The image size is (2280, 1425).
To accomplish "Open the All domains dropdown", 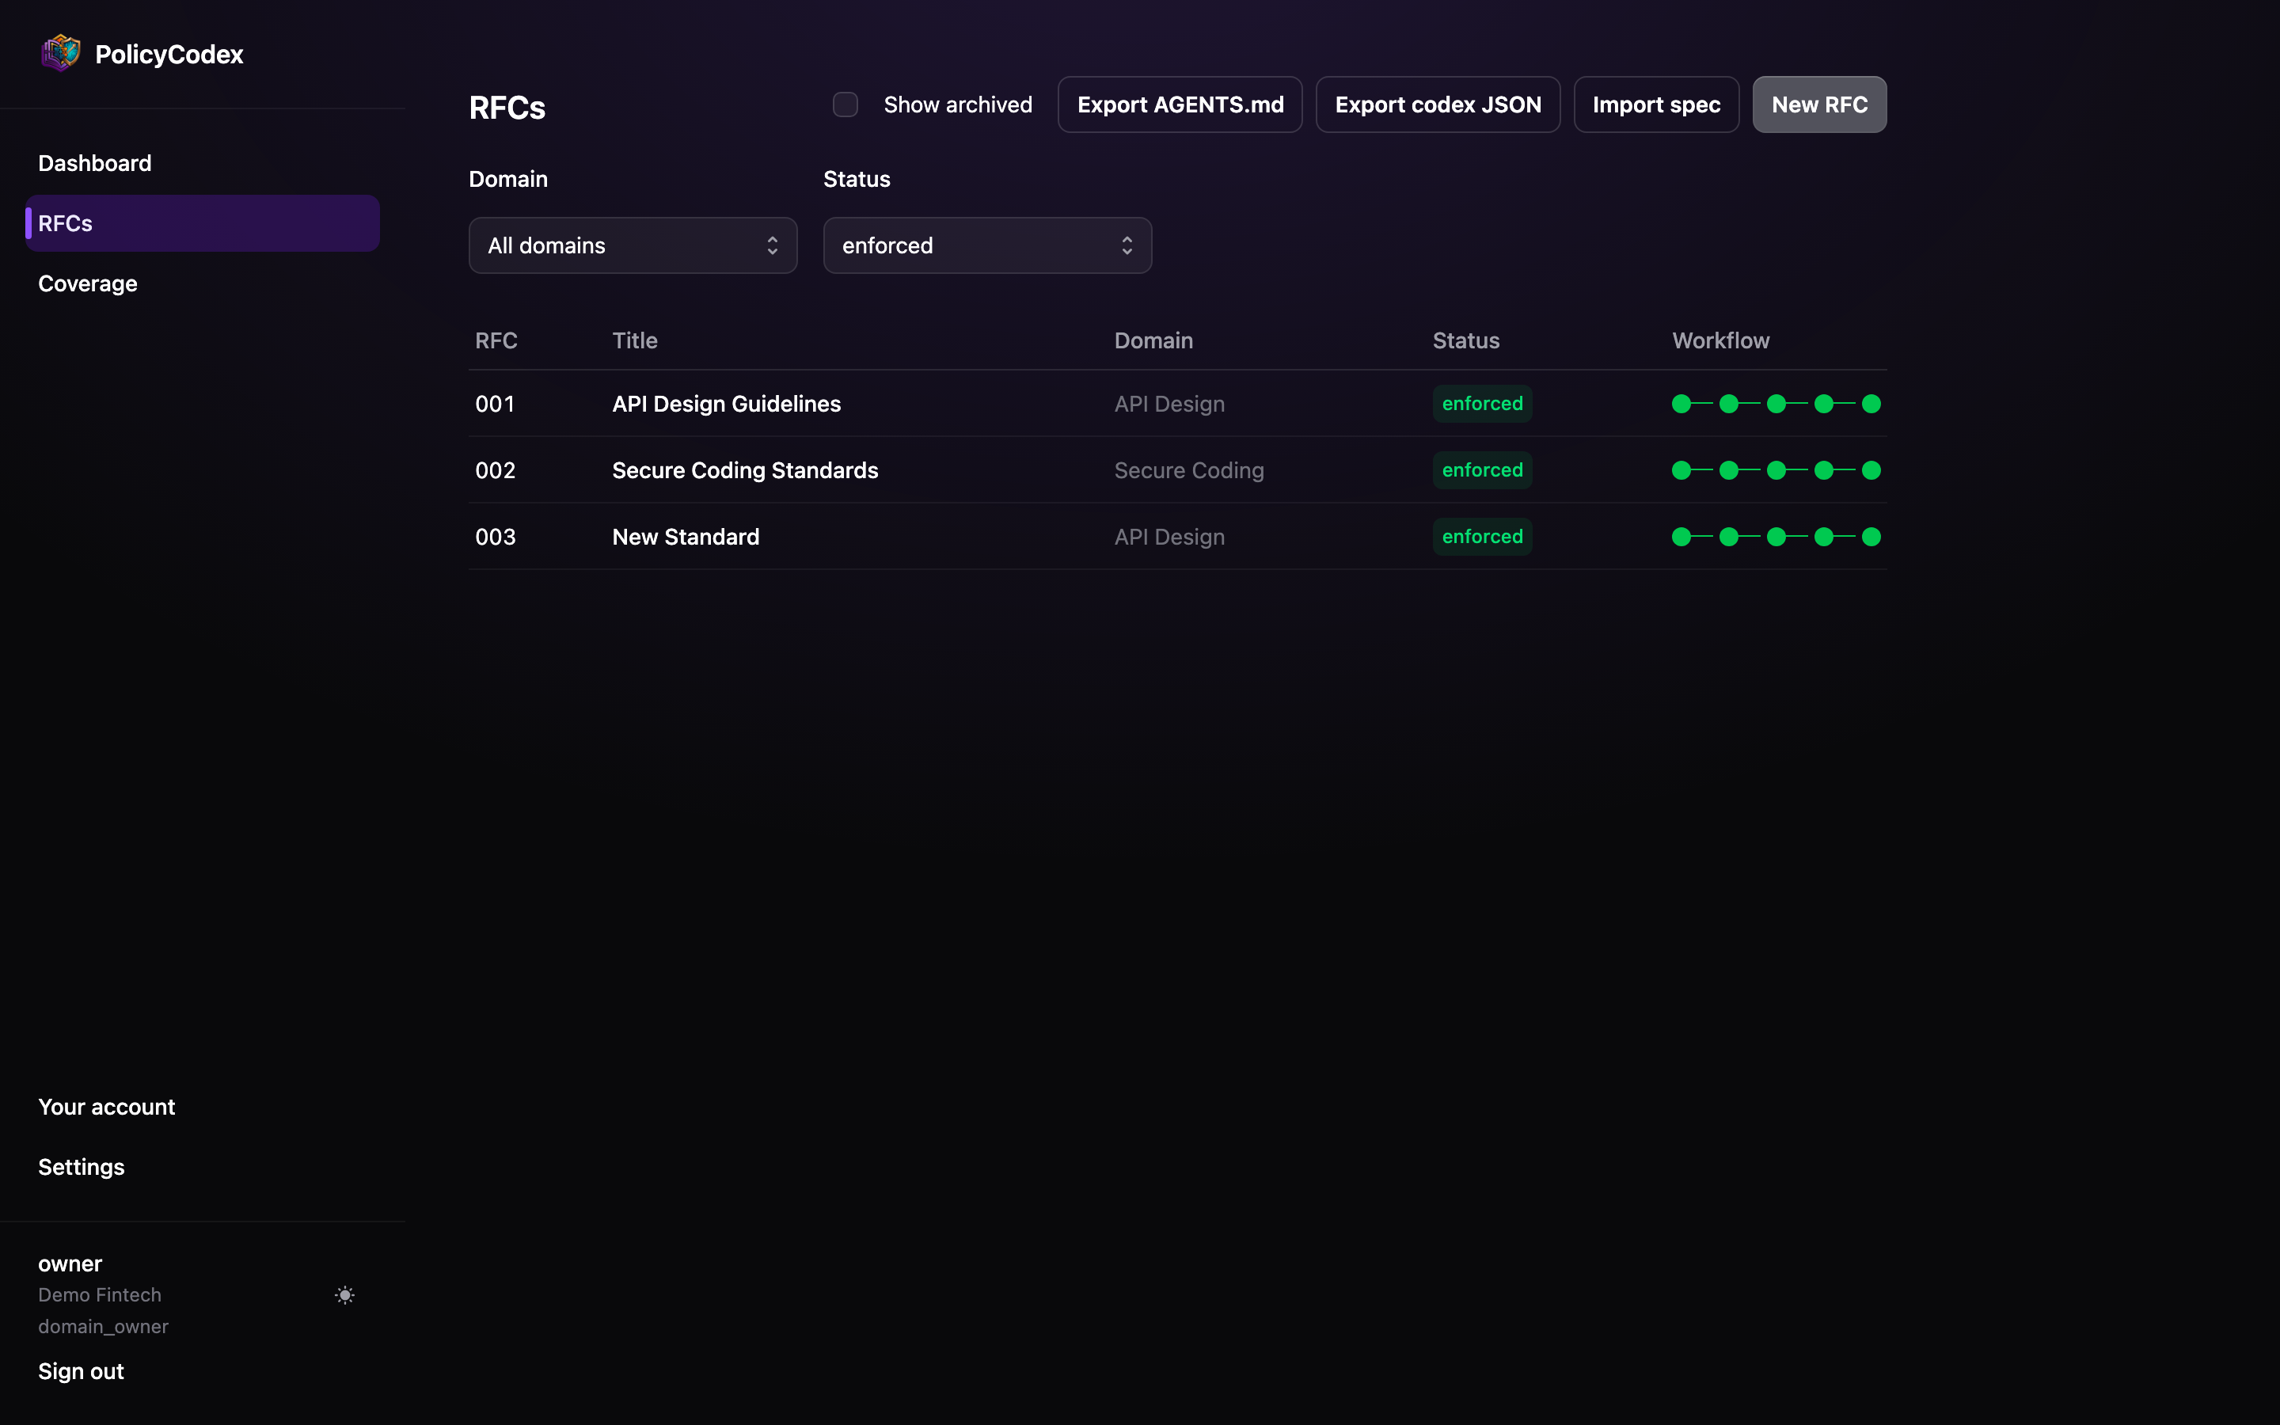I will pos(633,246).
